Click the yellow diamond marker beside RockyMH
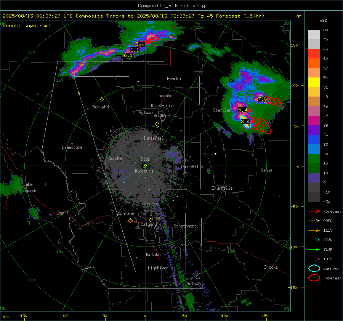 click(102, 100)
